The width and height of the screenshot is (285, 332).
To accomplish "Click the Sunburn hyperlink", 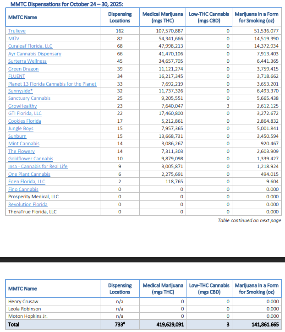I will click(17, 136).
